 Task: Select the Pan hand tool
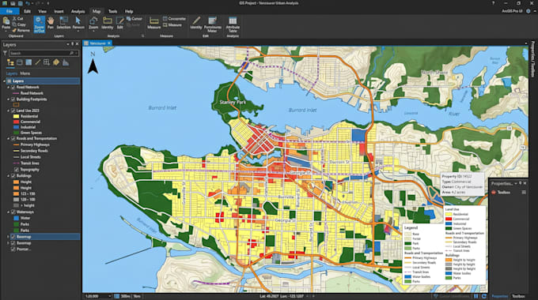coord(51,23)
